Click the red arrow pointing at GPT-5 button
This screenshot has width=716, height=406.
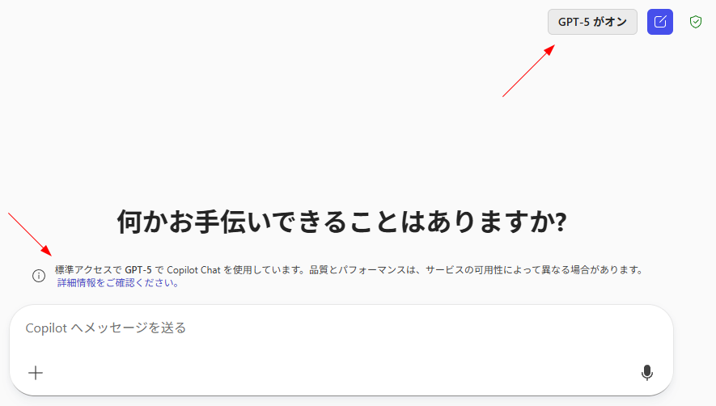(x=528, y=71)
